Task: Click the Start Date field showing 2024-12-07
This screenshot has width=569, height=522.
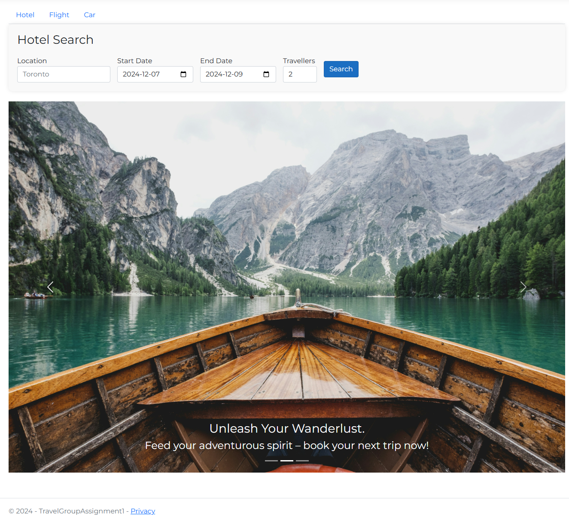Action: click(146, 74)
